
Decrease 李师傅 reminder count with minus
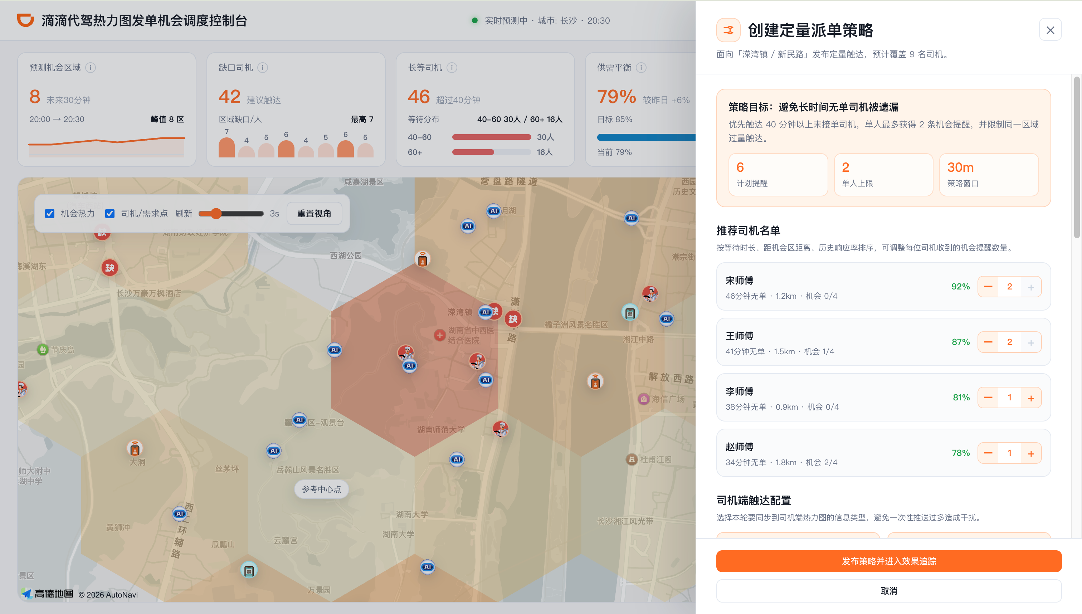point(988,398)
